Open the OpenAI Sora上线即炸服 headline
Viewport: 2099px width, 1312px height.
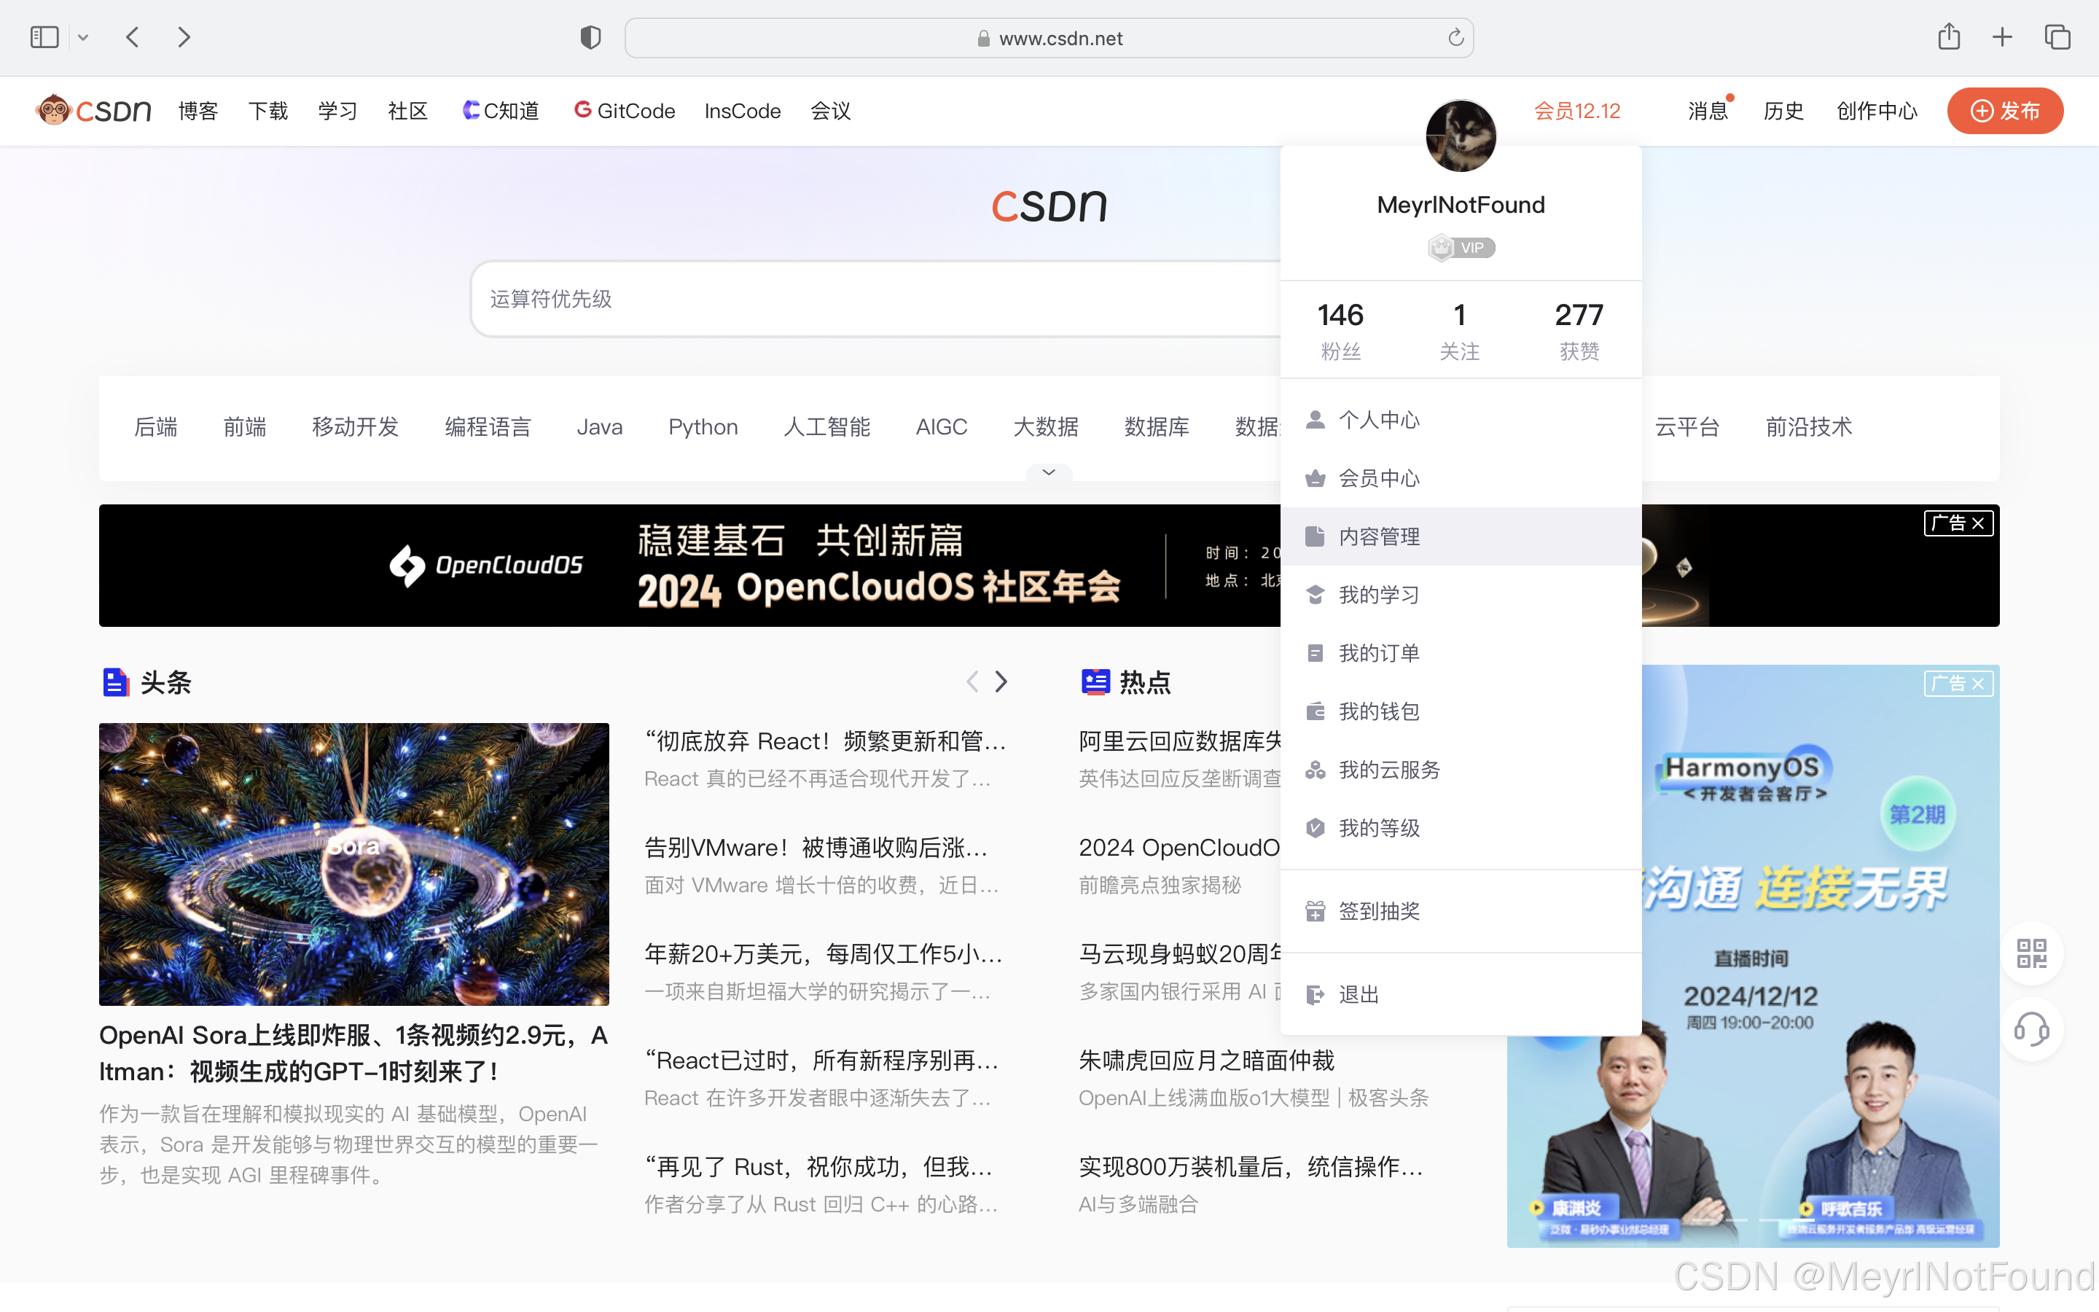point(354,1053)
